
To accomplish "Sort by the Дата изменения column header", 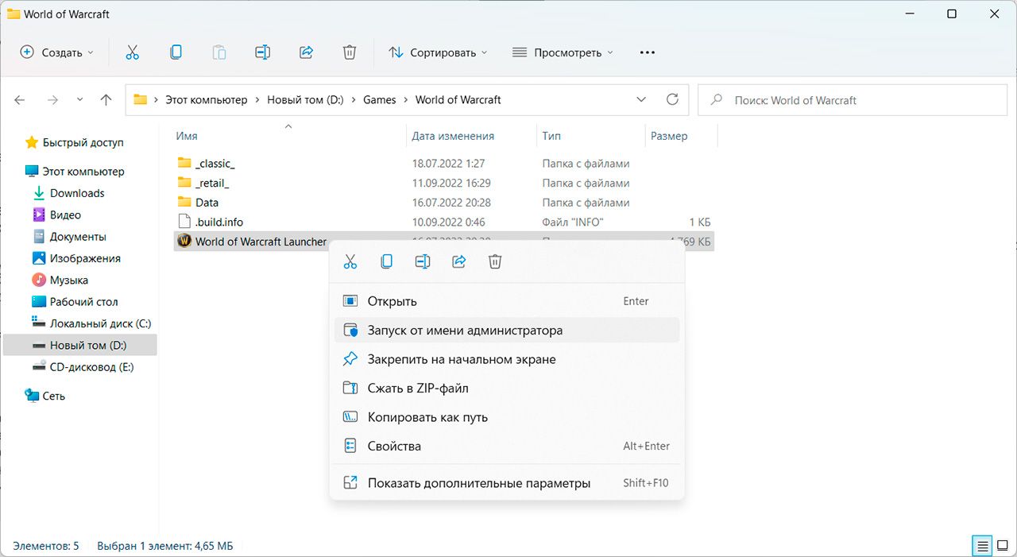I will pos(453,136).
